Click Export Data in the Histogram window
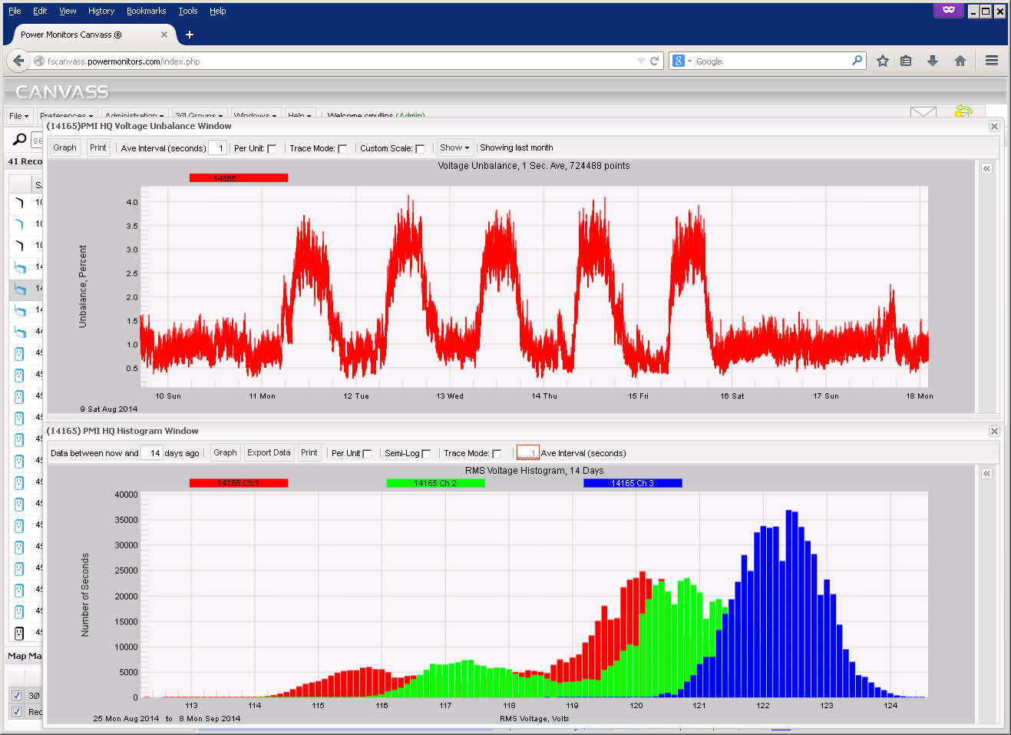1011x735 pixels. (269, 452)
